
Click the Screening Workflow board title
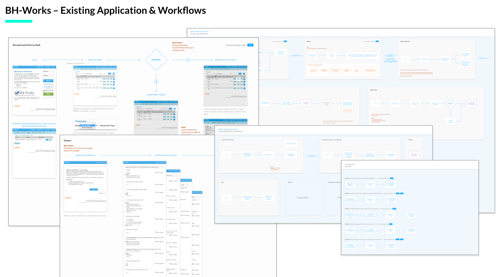[199, 34]
